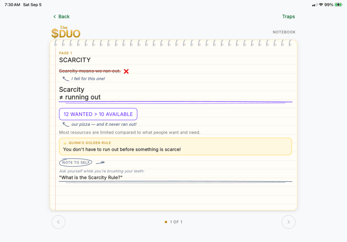Tap the toothbrush doodle icon
This screenshot has width=347, height=242.
(100, 163)
